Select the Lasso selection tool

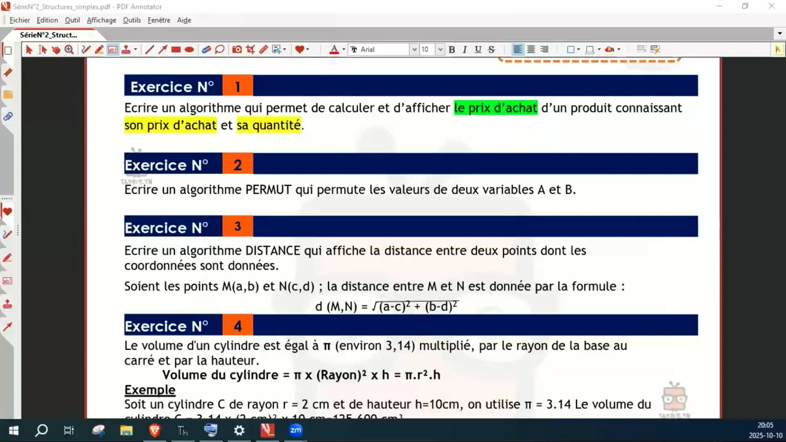[220, 50]
